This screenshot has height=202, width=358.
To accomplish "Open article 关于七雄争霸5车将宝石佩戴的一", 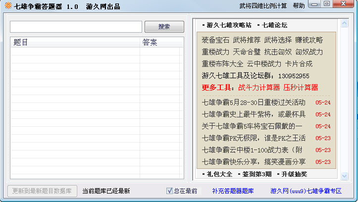I will [x=252, y=126].
